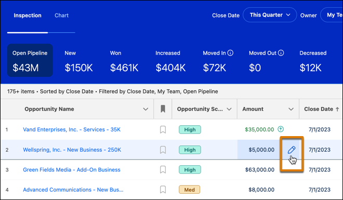Open the Owner My Team dropdown
The width and height of the screenshot is (343, 200).
click(x=332, y=15)
